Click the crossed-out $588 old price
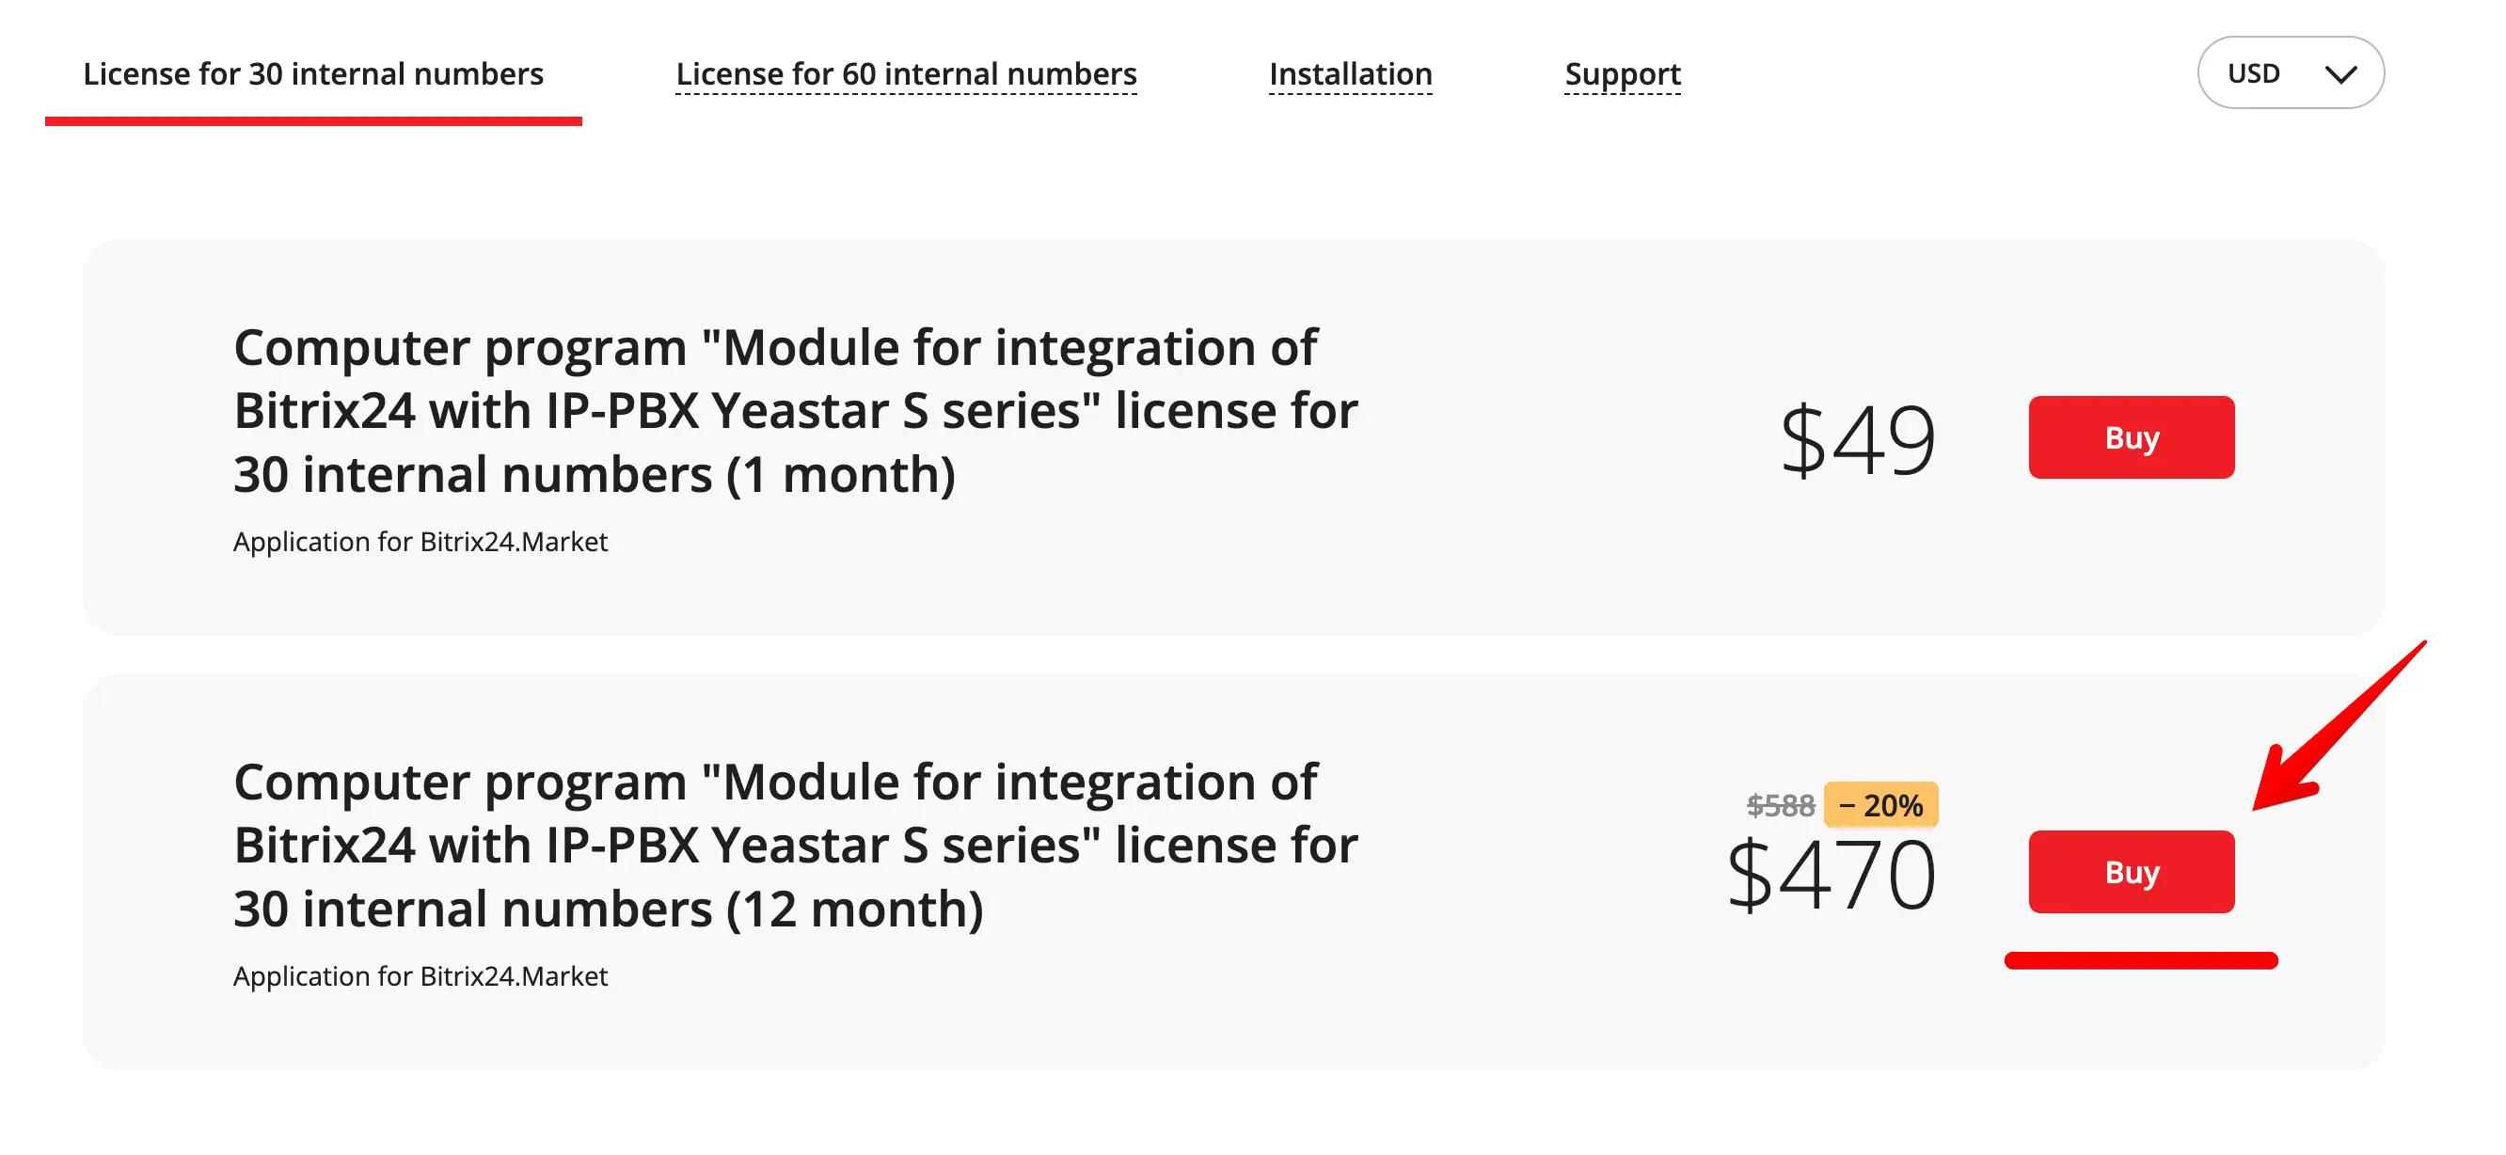 pyautogui.click(x=1779, y=806)
